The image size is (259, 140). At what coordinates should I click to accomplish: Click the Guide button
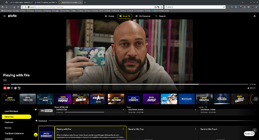click(249, 134)
